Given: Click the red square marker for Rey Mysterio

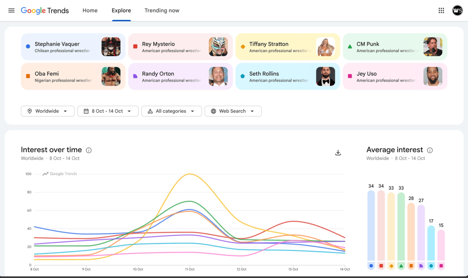Looking at the screenshot, I should click(135, 46).
